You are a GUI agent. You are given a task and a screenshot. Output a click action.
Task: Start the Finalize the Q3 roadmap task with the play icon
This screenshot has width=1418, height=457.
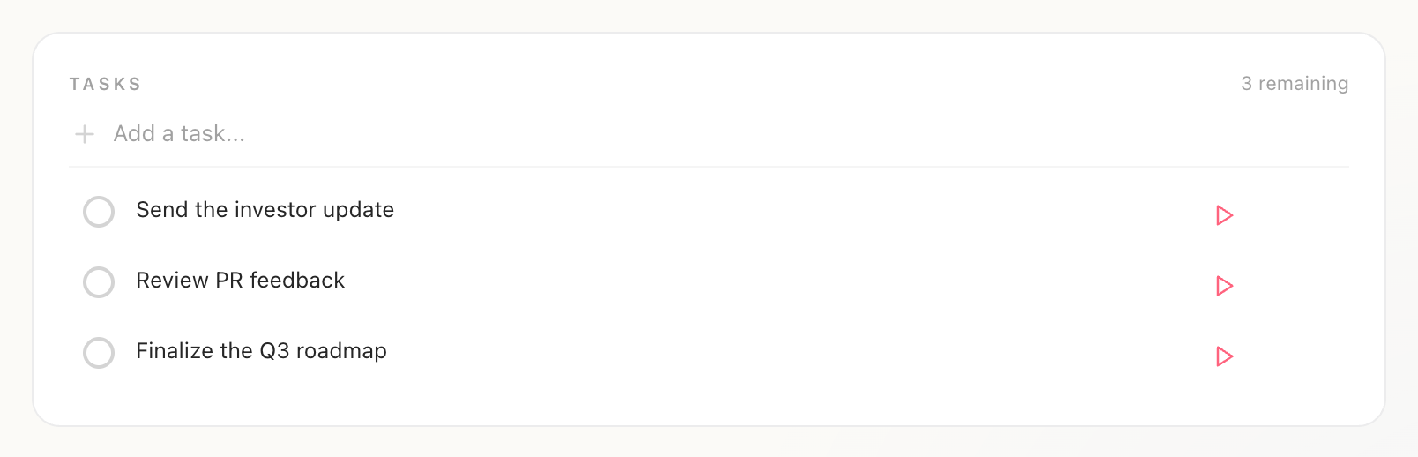tap(1224, 356)
